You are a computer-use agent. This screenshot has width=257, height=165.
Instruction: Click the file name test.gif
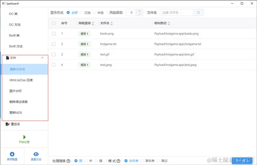click(105, 54)
